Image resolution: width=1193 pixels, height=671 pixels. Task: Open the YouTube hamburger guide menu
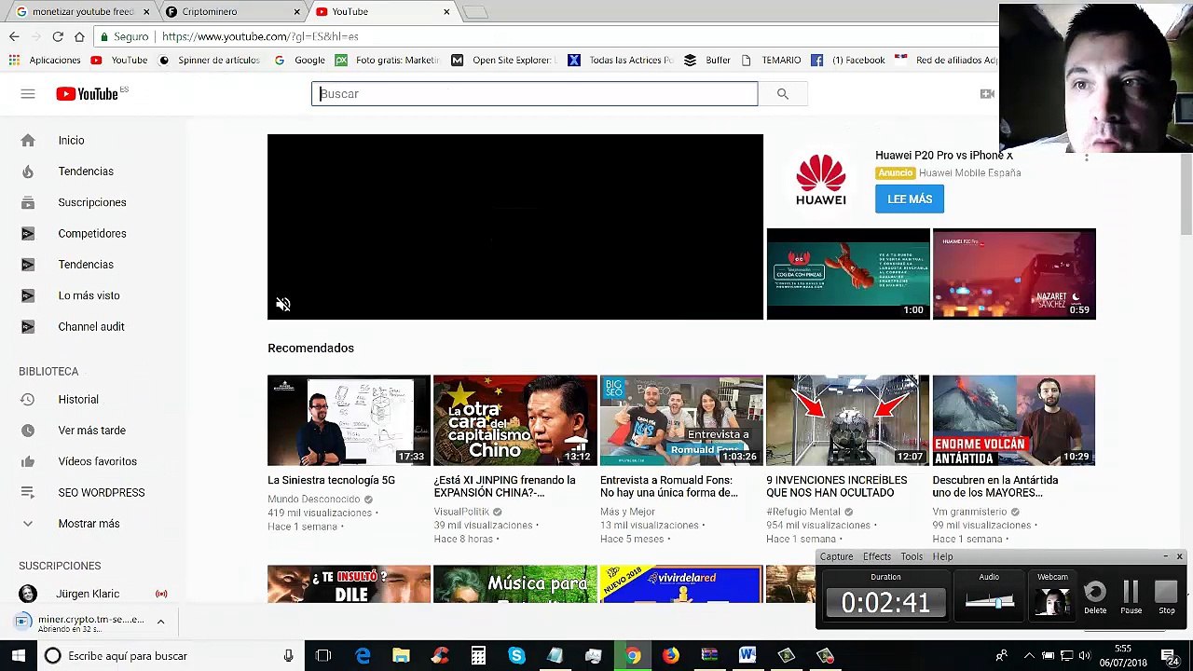pos(28,94)
